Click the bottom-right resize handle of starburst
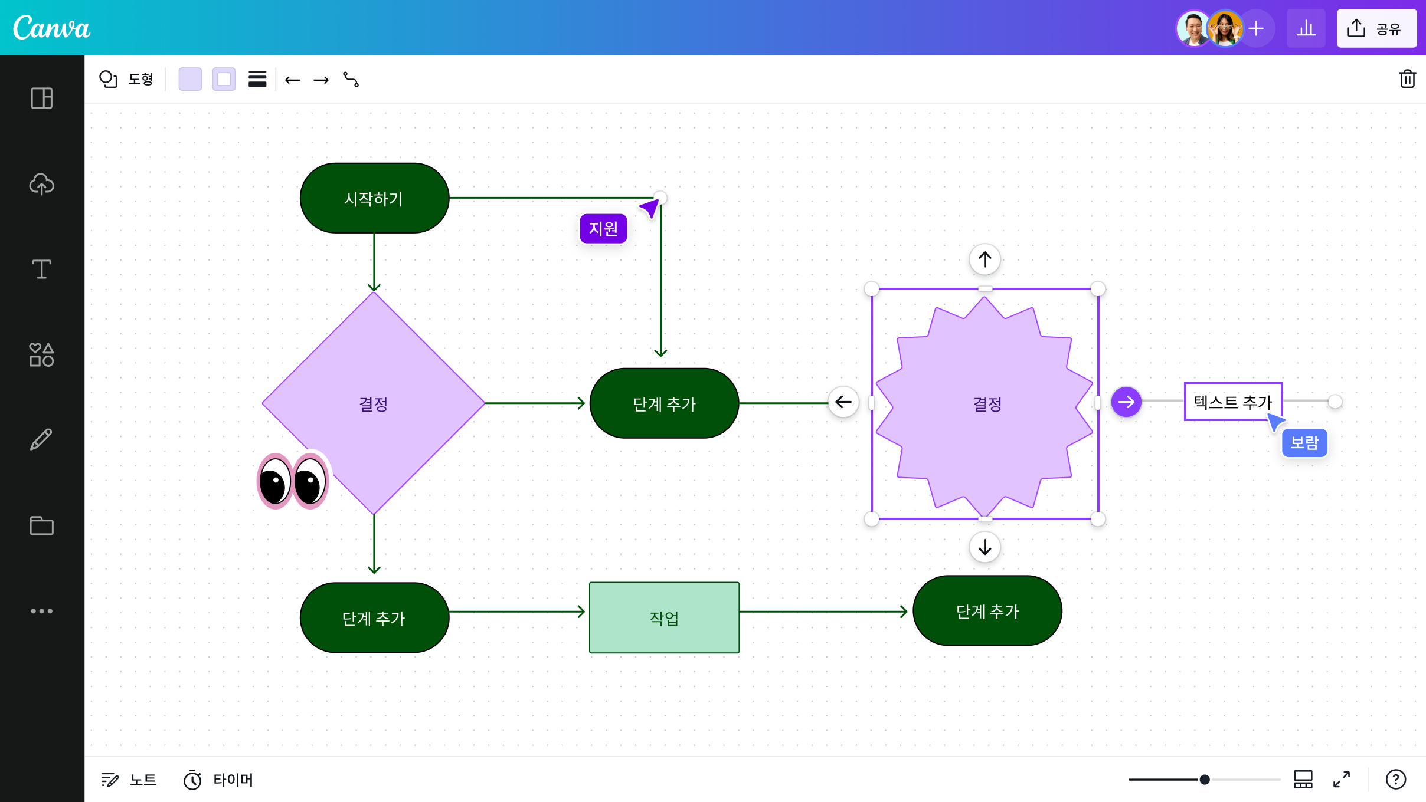This screenshot has width=1426, height=802. click(1098, 519)
